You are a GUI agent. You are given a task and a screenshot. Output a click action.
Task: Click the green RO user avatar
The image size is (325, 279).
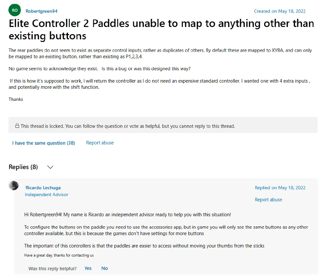[x=15, y=10]
